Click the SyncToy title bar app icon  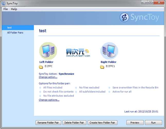pos(4,3)
